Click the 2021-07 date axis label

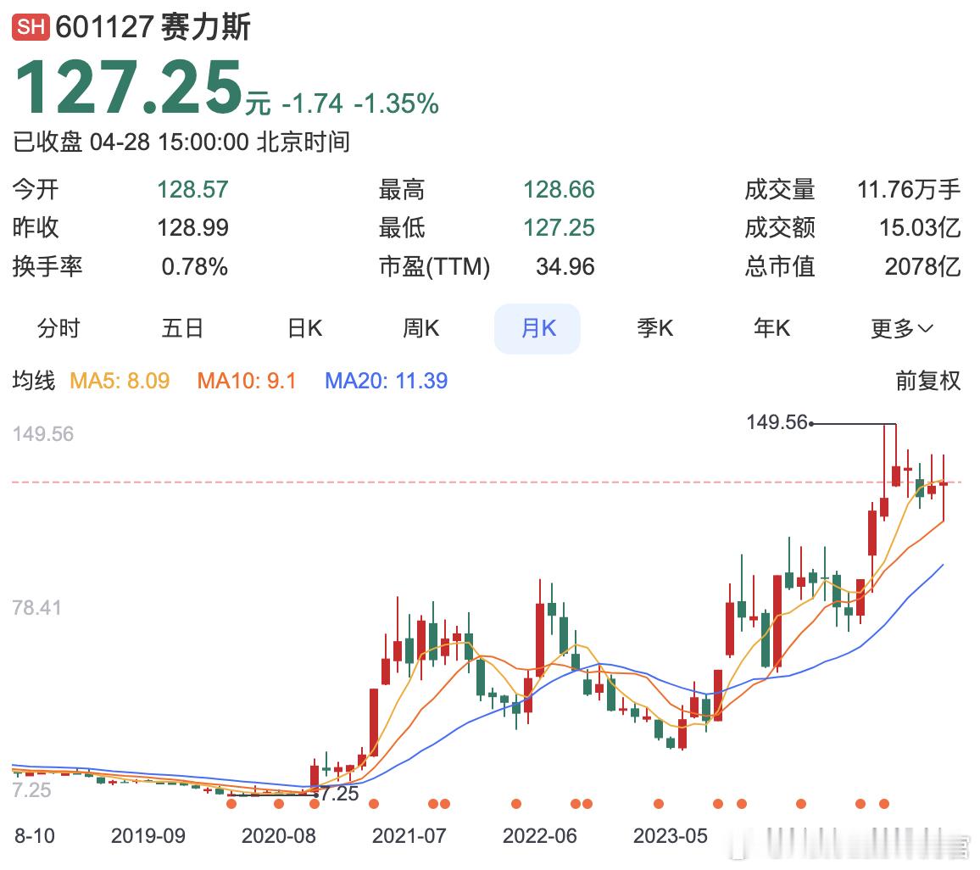tap(409, 835)
